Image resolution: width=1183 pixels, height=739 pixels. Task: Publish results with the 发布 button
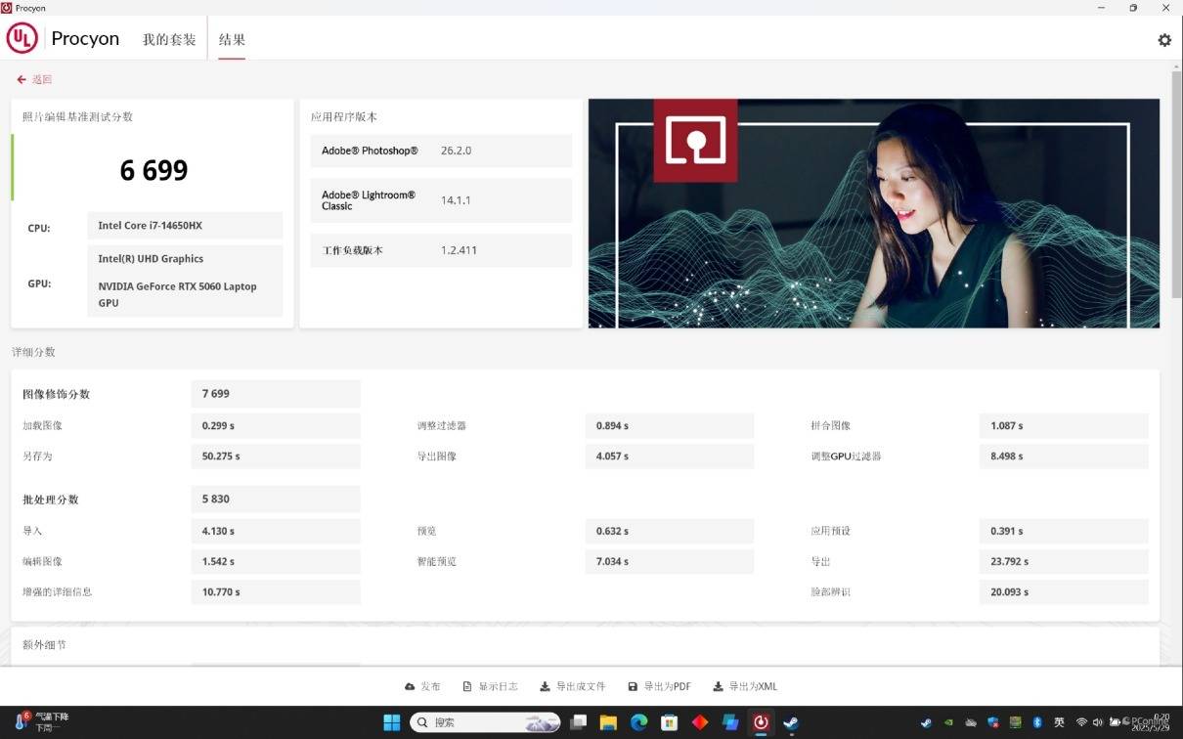coord(422,686)
